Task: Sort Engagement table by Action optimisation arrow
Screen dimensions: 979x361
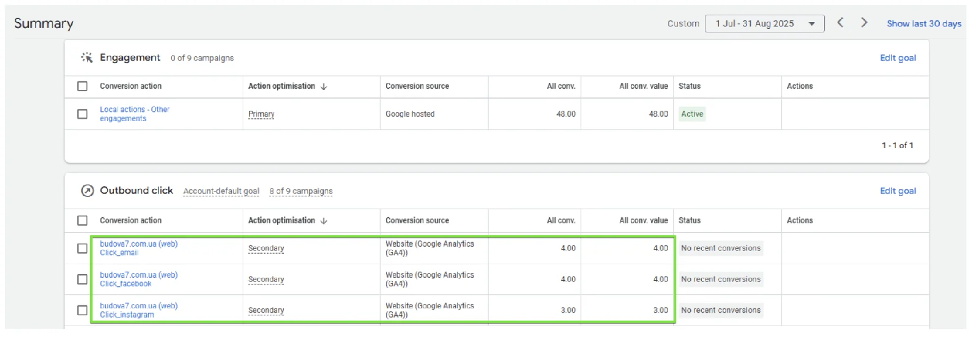Action: [324, 86]
